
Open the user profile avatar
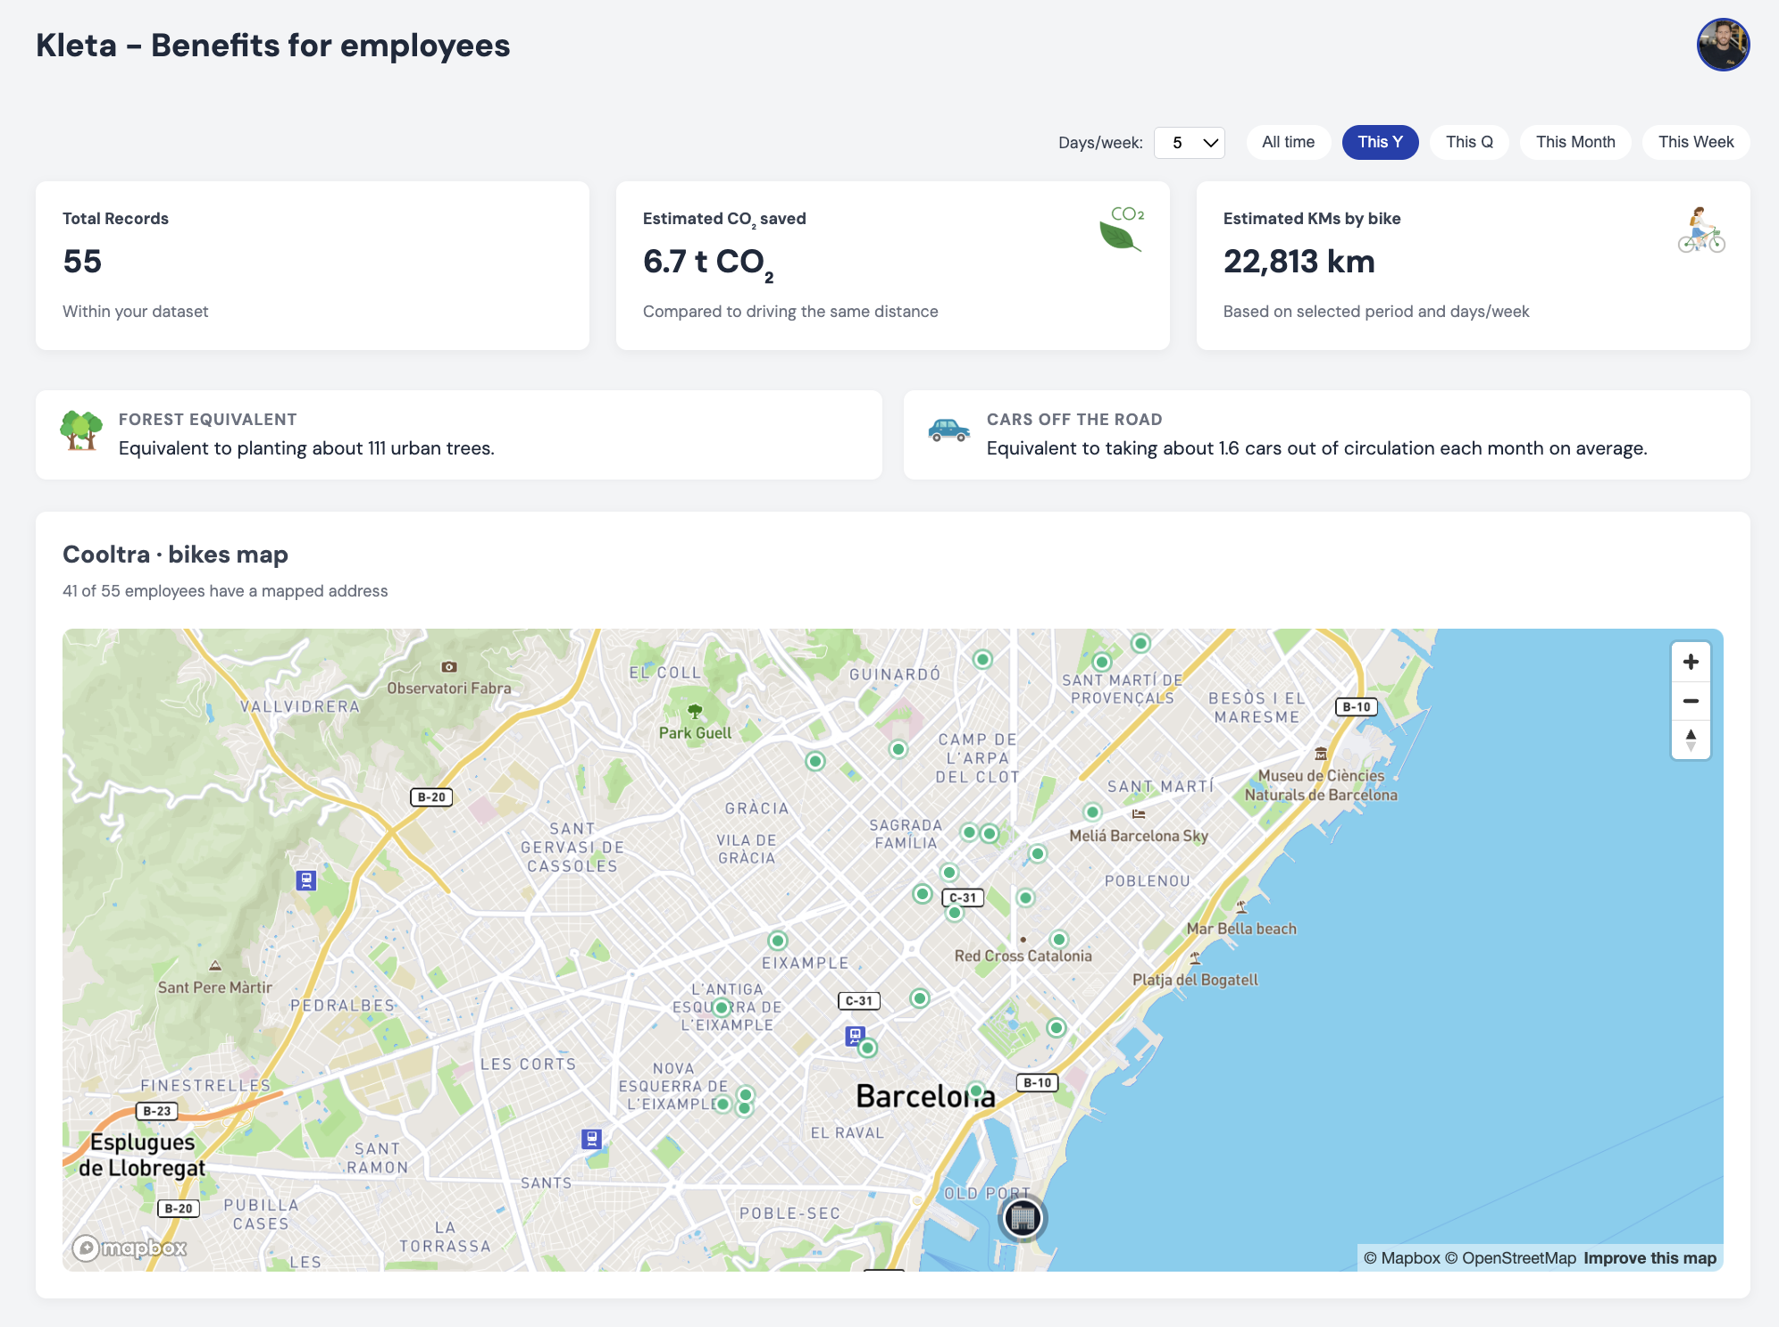click(1723, 45)
